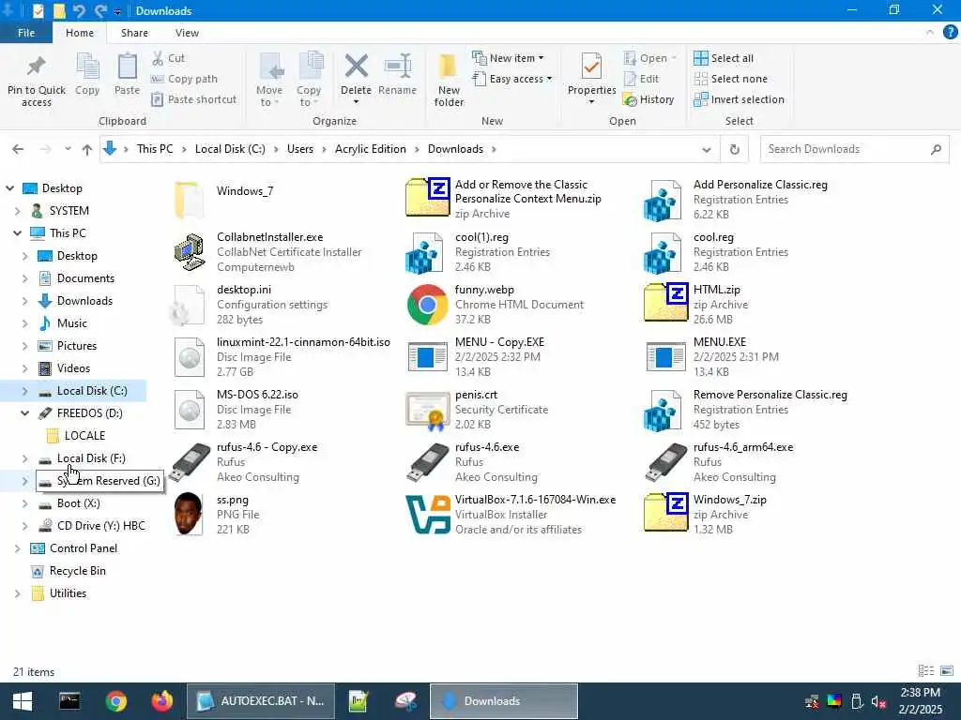This screenshot has width=961, height=720.
Task: Click the Cut button
Action: [x=169, y=58]
